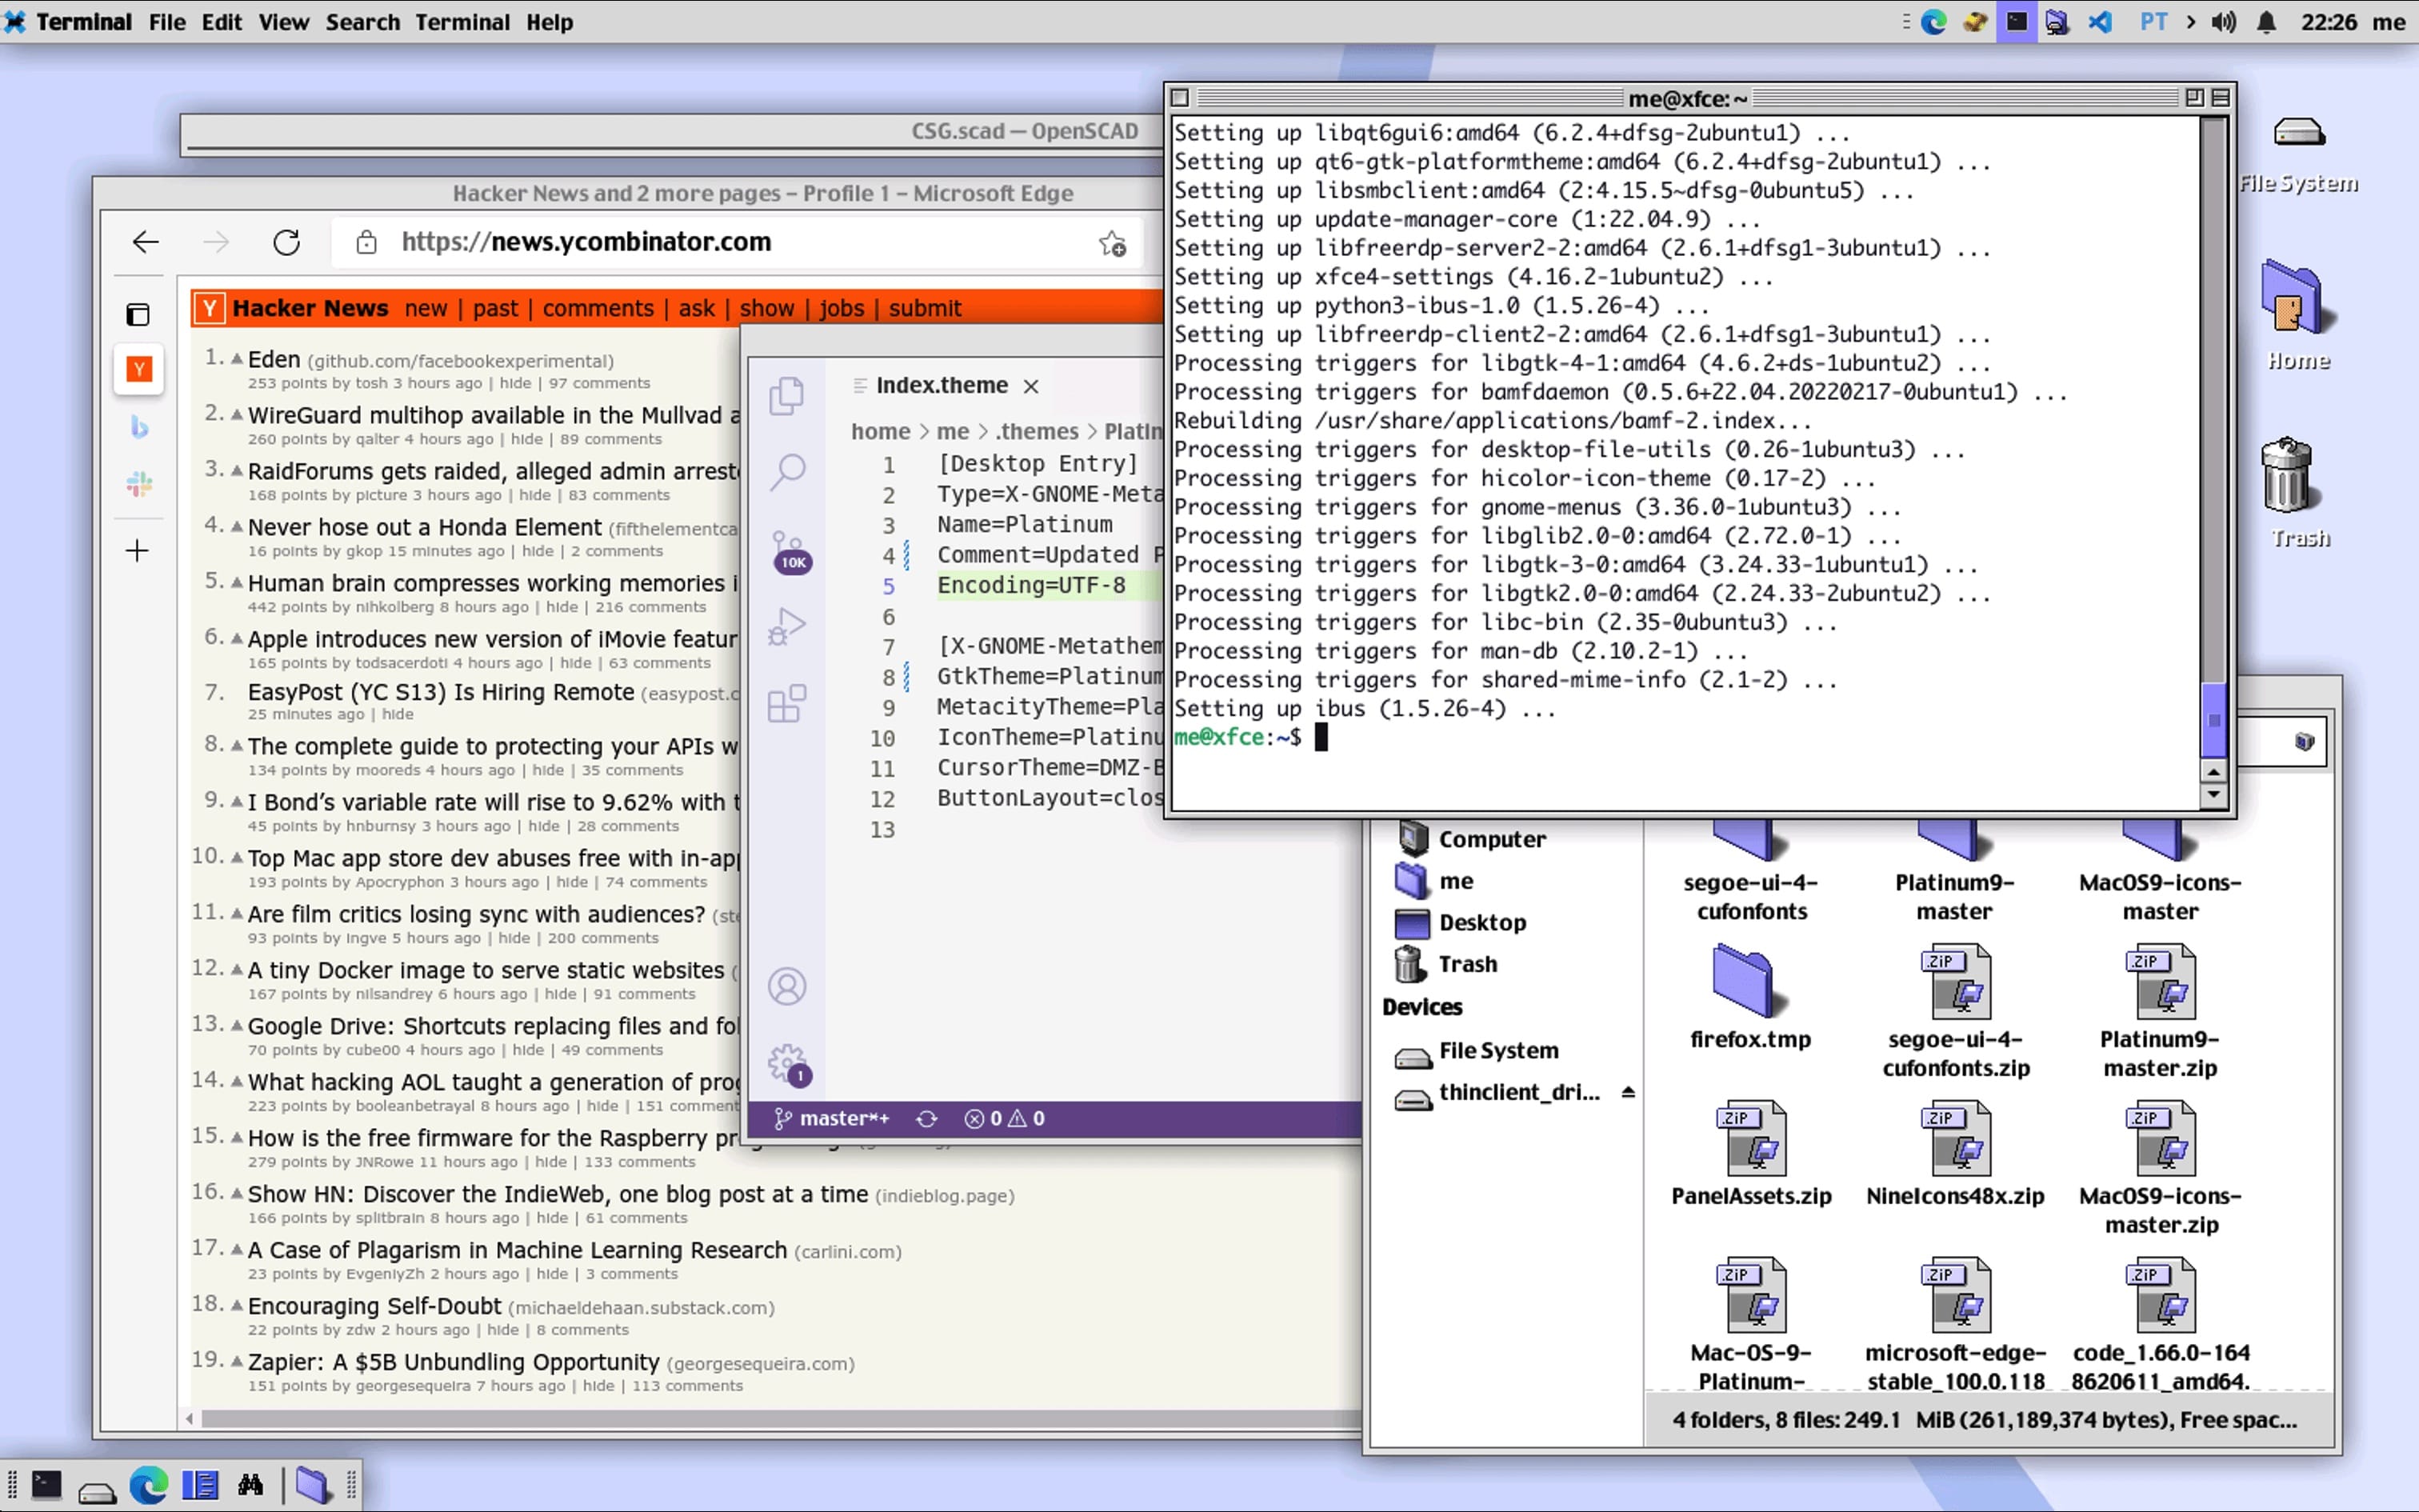The width and height of the screenshot is (2419, 1512).
Task: Open the Terminal menu in menu bar
Action: (460, 21)
